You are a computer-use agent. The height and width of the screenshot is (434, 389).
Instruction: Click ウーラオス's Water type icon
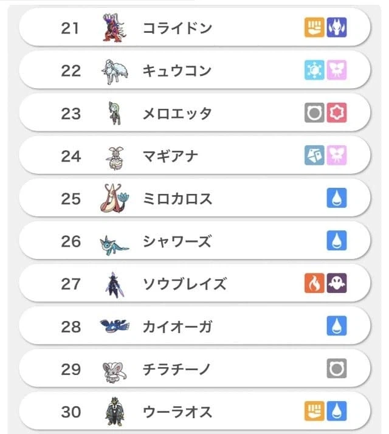336,411
